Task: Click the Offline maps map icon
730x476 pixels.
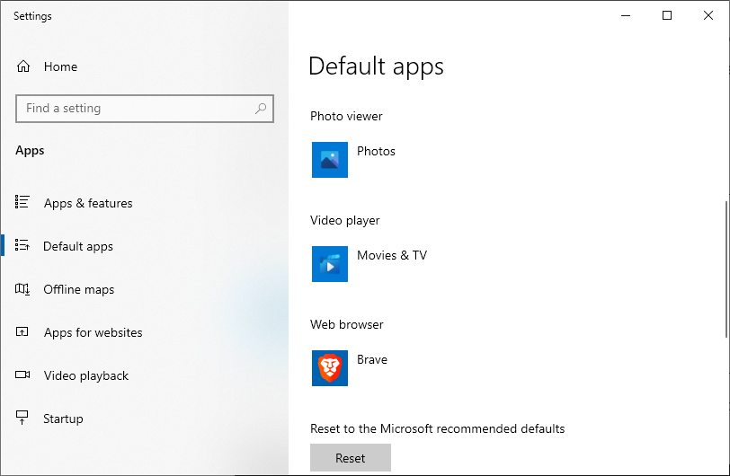Action: [x=23, y=289]
